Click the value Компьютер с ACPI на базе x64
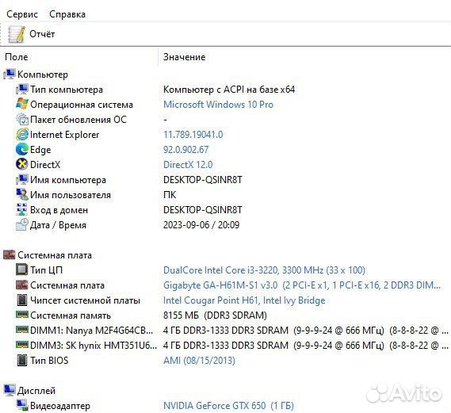Screen dimensions: 451x413 [229, 90]
